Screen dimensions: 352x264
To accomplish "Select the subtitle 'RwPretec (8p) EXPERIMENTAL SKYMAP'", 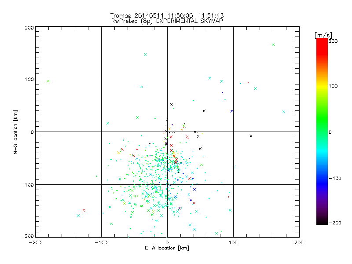I will pos(167,21).
